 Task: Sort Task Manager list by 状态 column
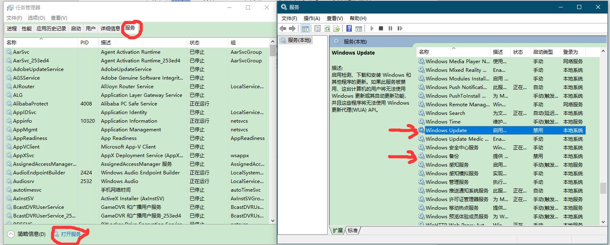pyautogui.click(x=207, y=42)
